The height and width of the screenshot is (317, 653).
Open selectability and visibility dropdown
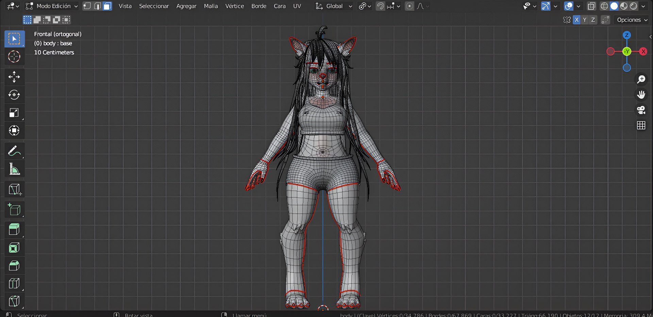point(530,6)
